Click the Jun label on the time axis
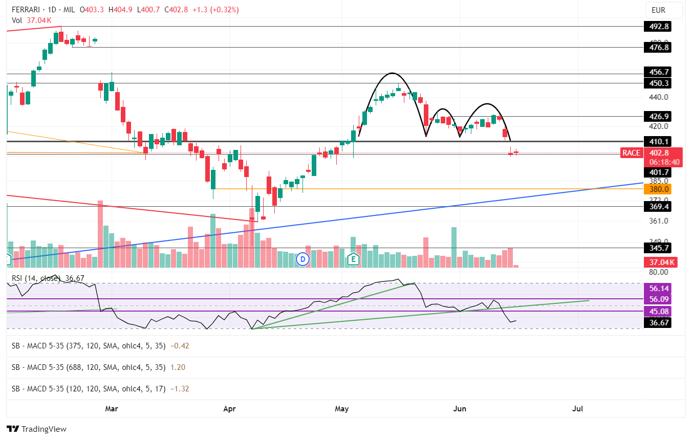692x440 pixels. (460, 409)
